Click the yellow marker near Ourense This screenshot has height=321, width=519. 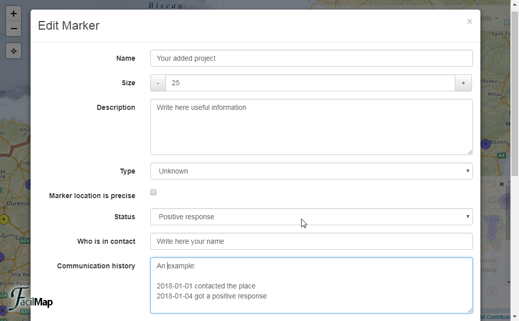click(x=4, y=219)
